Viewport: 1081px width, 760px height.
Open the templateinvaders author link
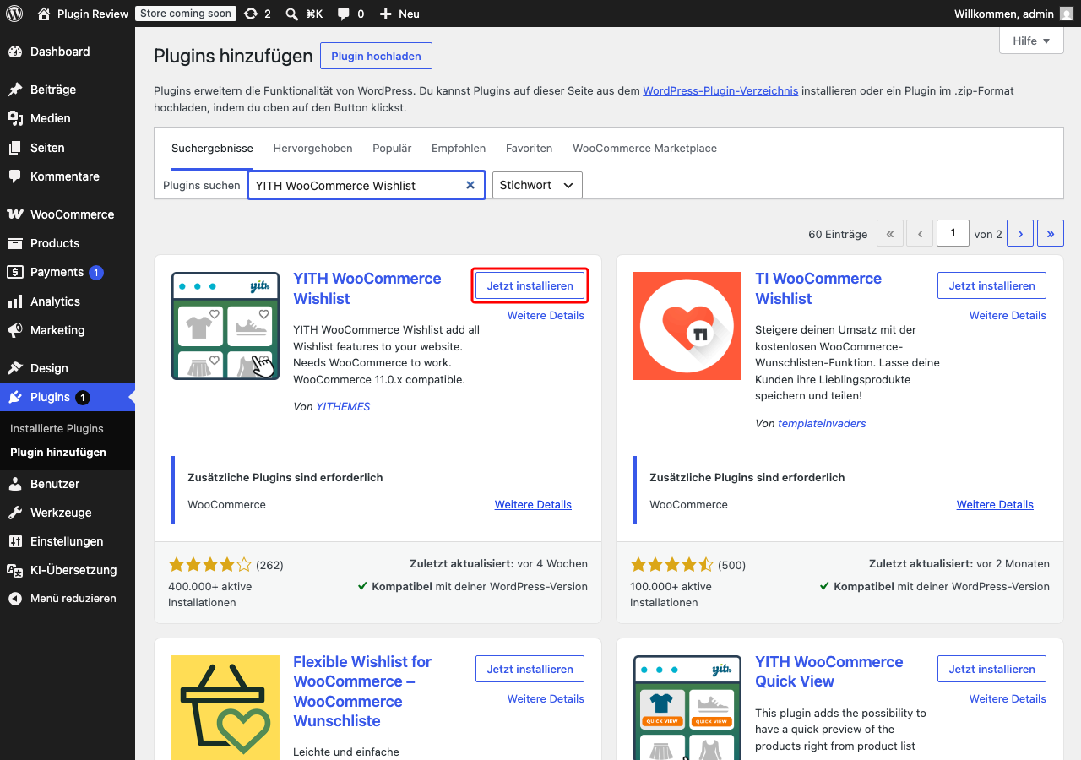822,423
